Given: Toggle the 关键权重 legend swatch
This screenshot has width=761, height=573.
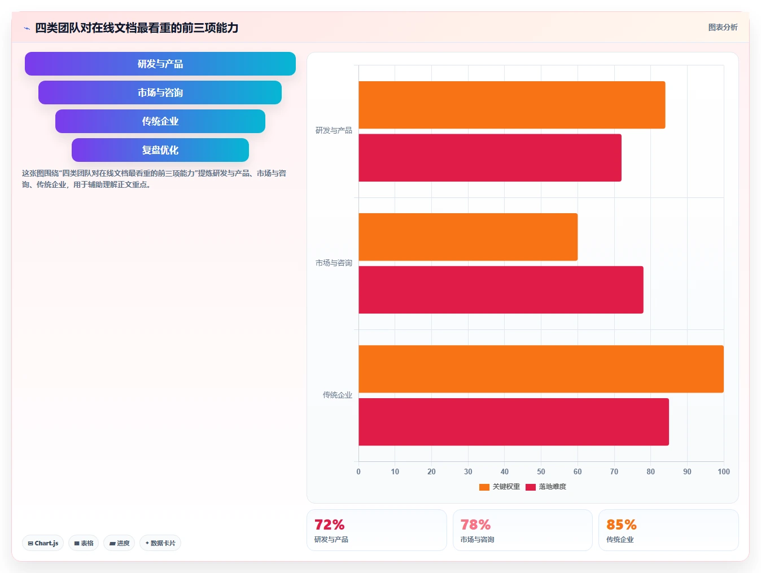Looking at the screenshot, I should point(484,487).
